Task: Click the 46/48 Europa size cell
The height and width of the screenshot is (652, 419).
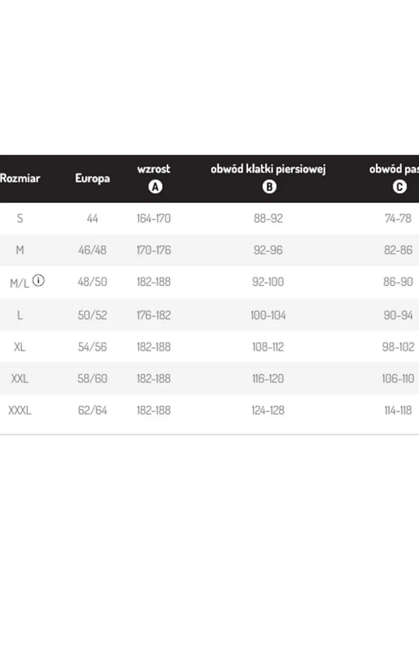Action: point(92,250)
